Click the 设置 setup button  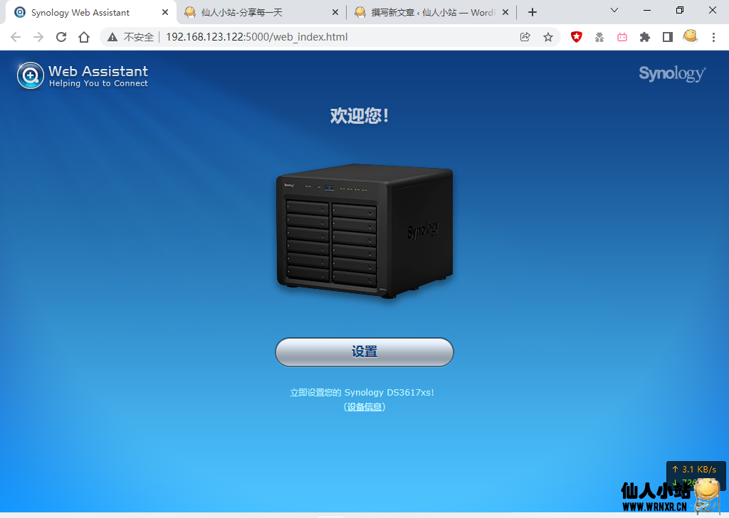[364, 351]
